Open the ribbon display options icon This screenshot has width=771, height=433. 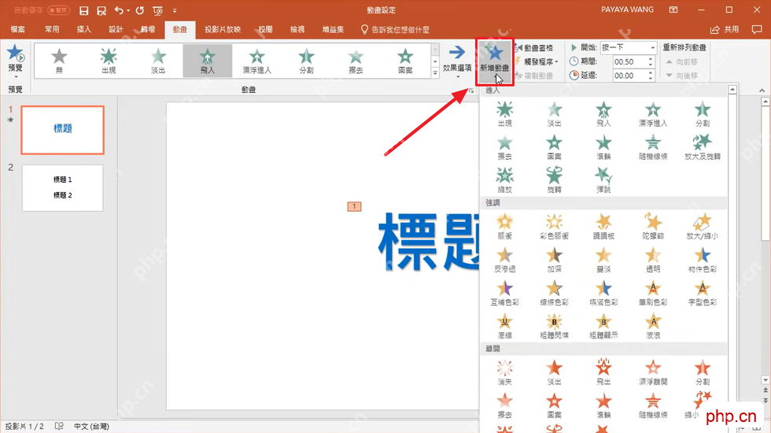pos(673,9)
